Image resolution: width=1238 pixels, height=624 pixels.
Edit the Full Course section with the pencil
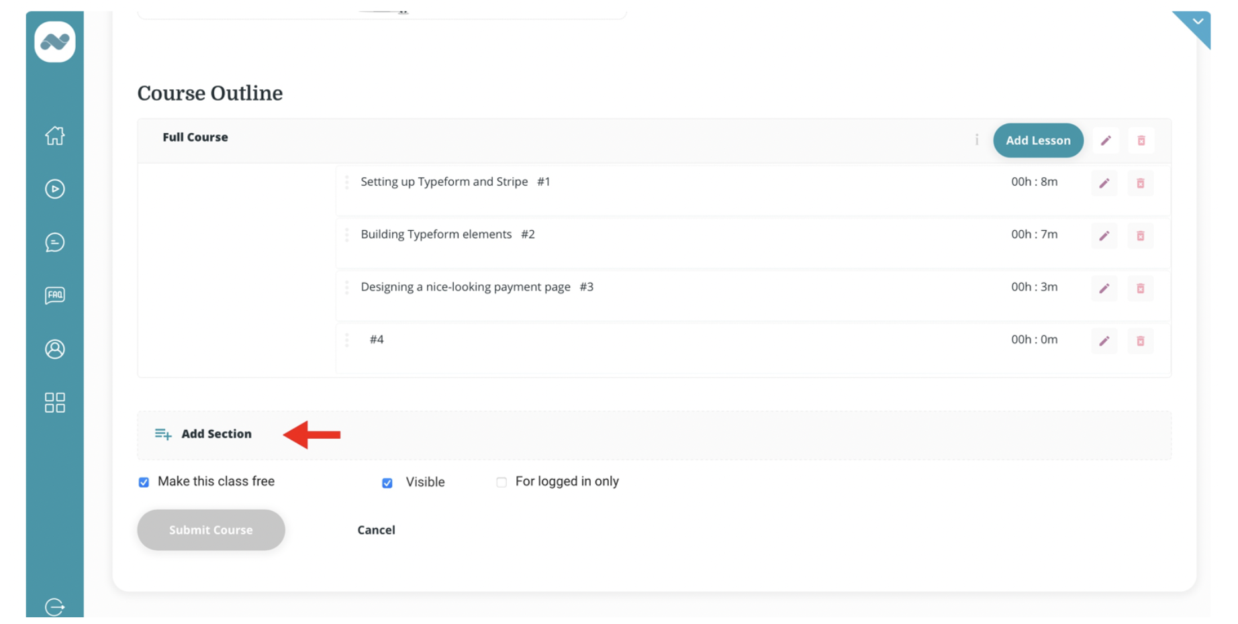tap(1106, 141)
